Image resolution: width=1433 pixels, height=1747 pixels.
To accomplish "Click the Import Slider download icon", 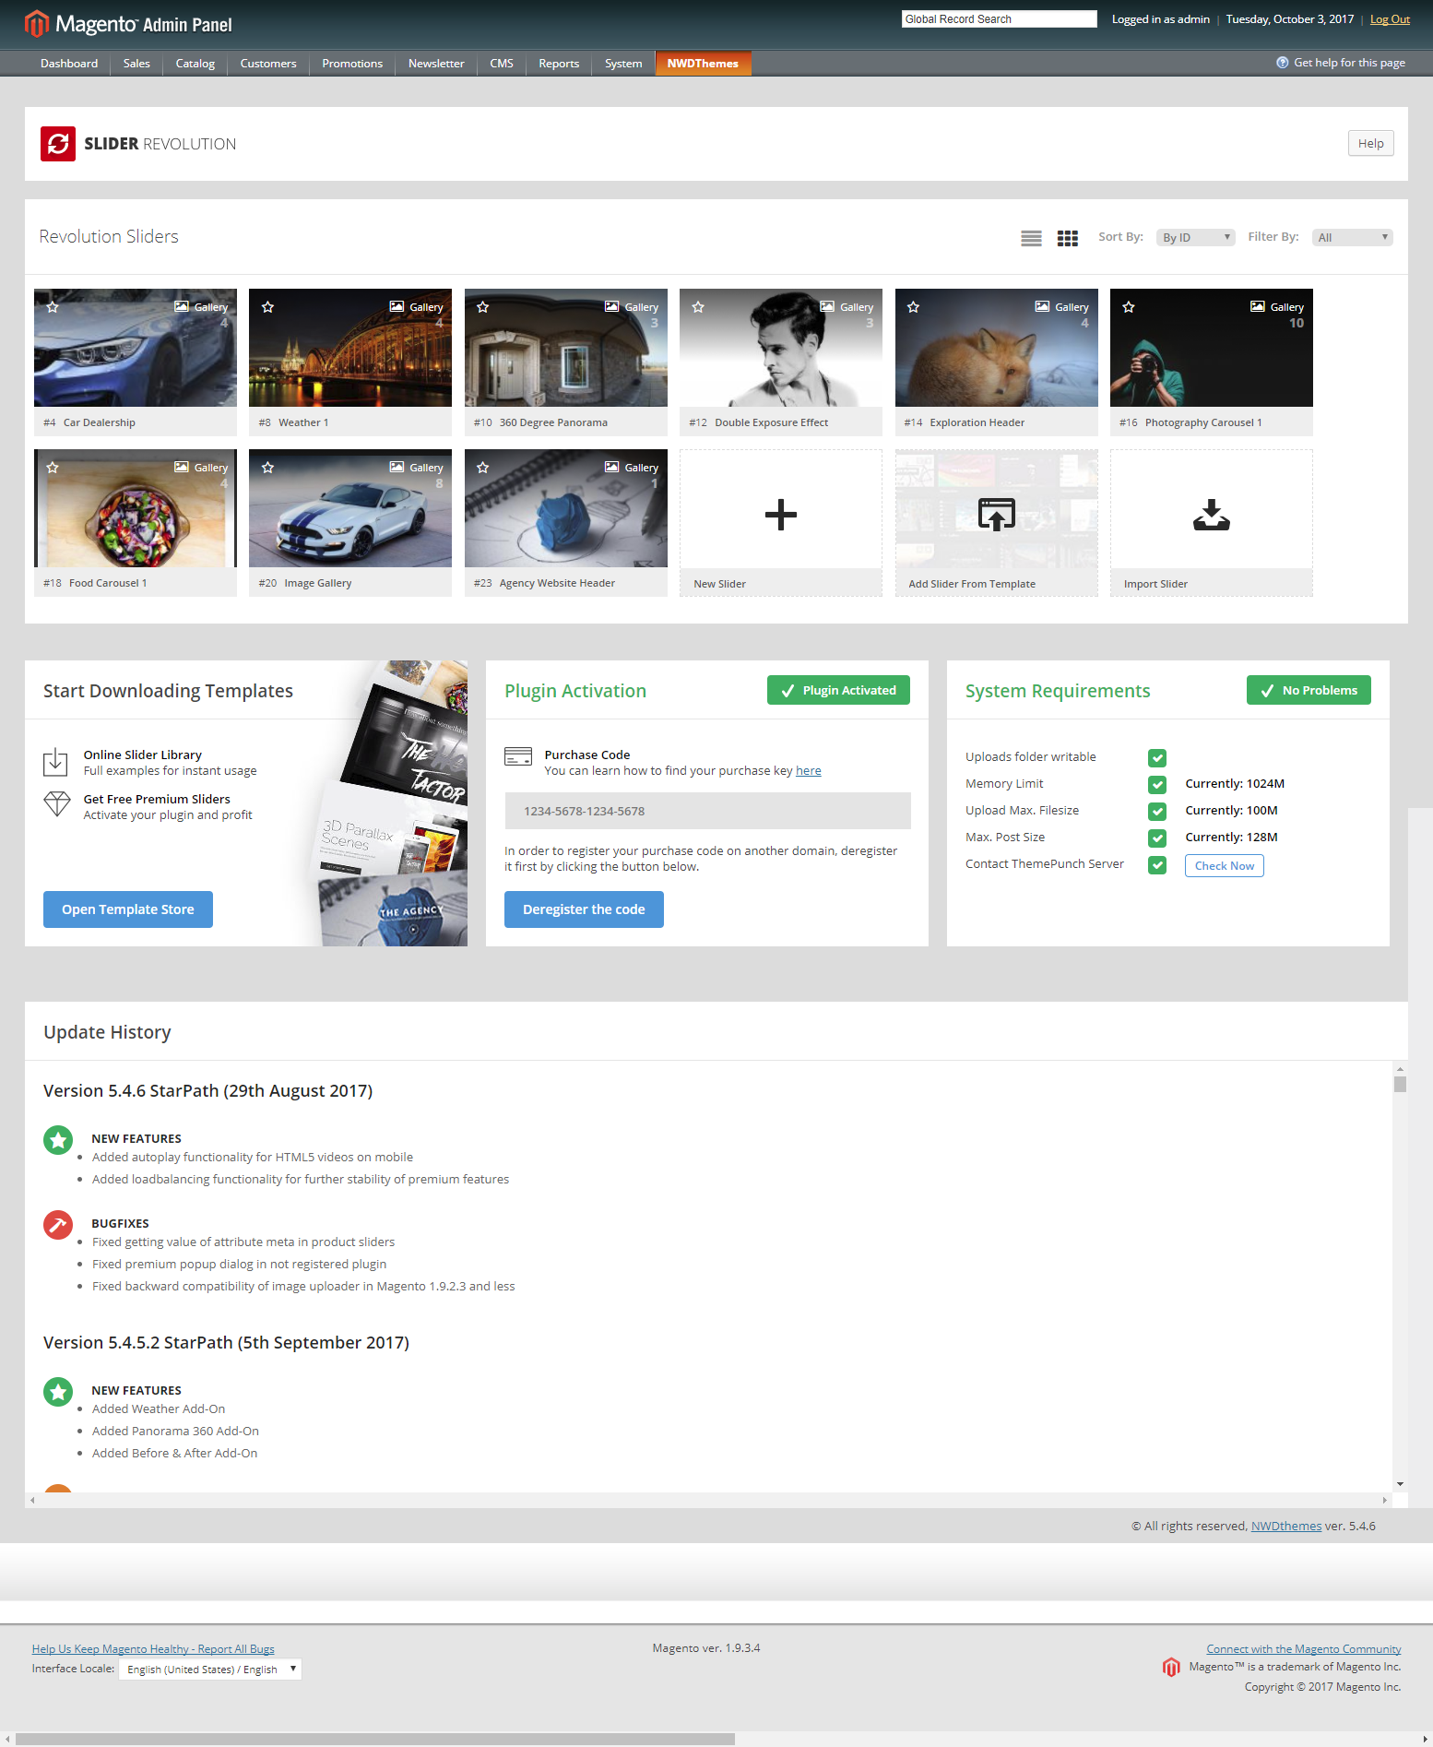I will [x=1211, y=515].
